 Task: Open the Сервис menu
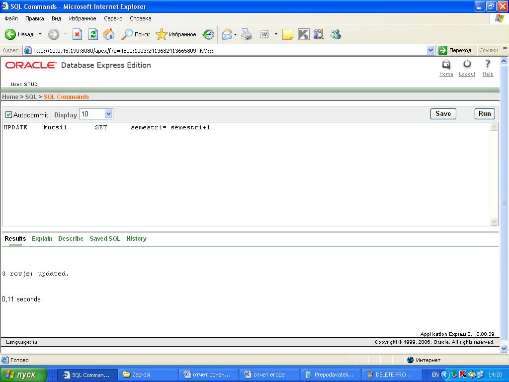pyautogui.click(x=113, y=18)
